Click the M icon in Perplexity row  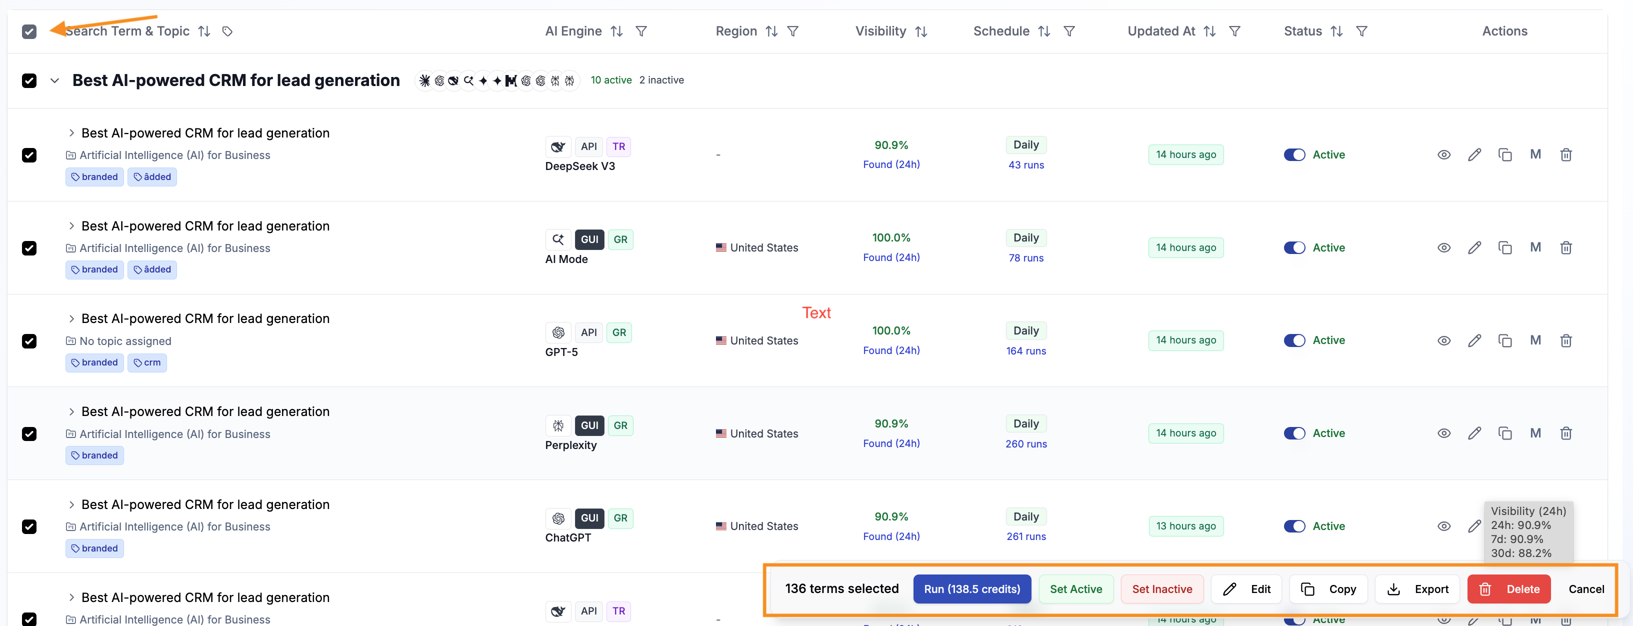tap(1535, 433)
